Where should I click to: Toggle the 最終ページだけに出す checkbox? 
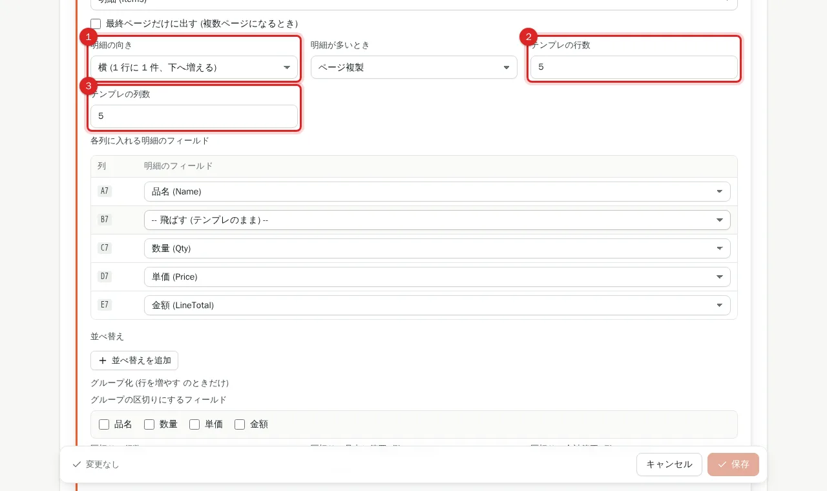96,24
